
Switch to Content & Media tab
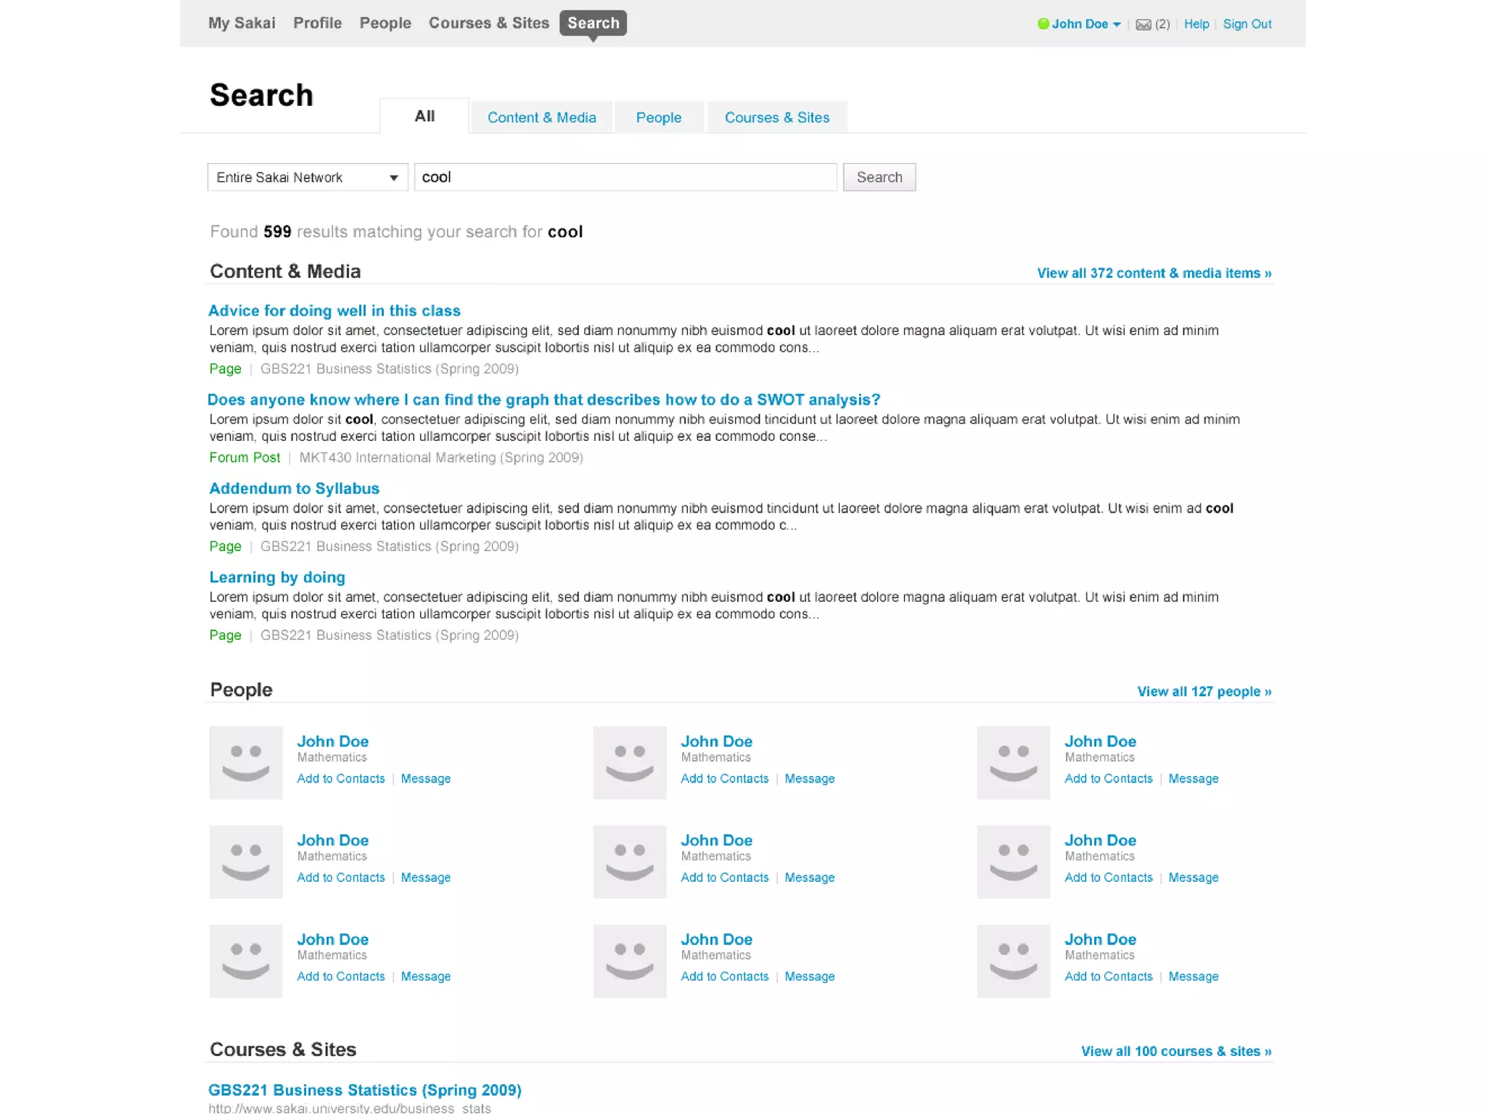click(541, 117)
